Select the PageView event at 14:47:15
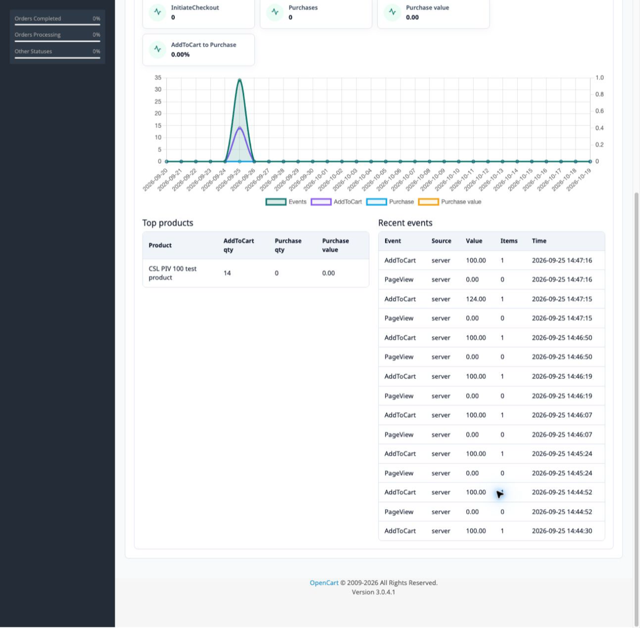 pyautogui.click(x=399, y=319)
